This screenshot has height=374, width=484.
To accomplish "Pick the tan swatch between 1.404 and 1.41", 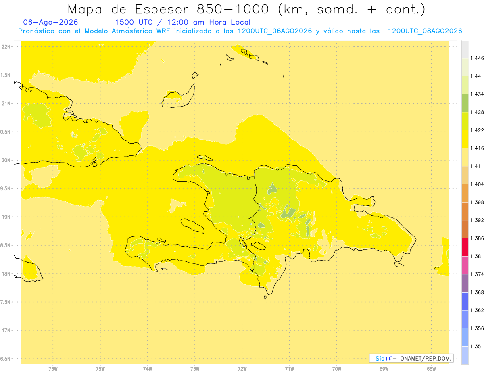I will 465,175.
